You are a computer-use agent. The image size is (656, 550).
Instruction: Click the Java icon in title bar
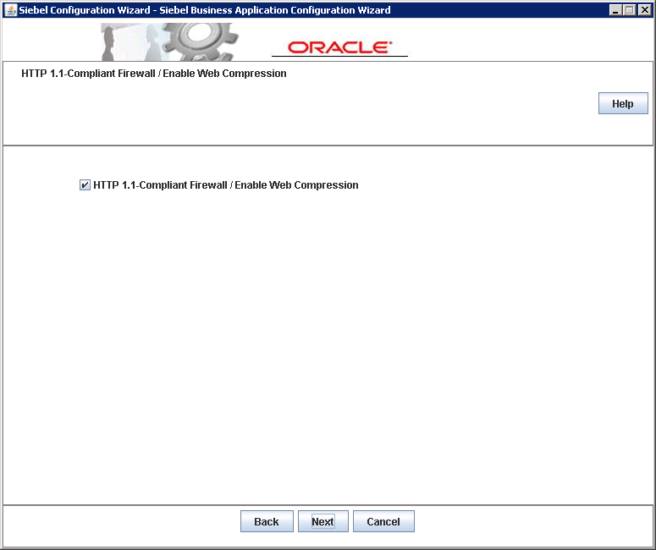pos(11,10)
